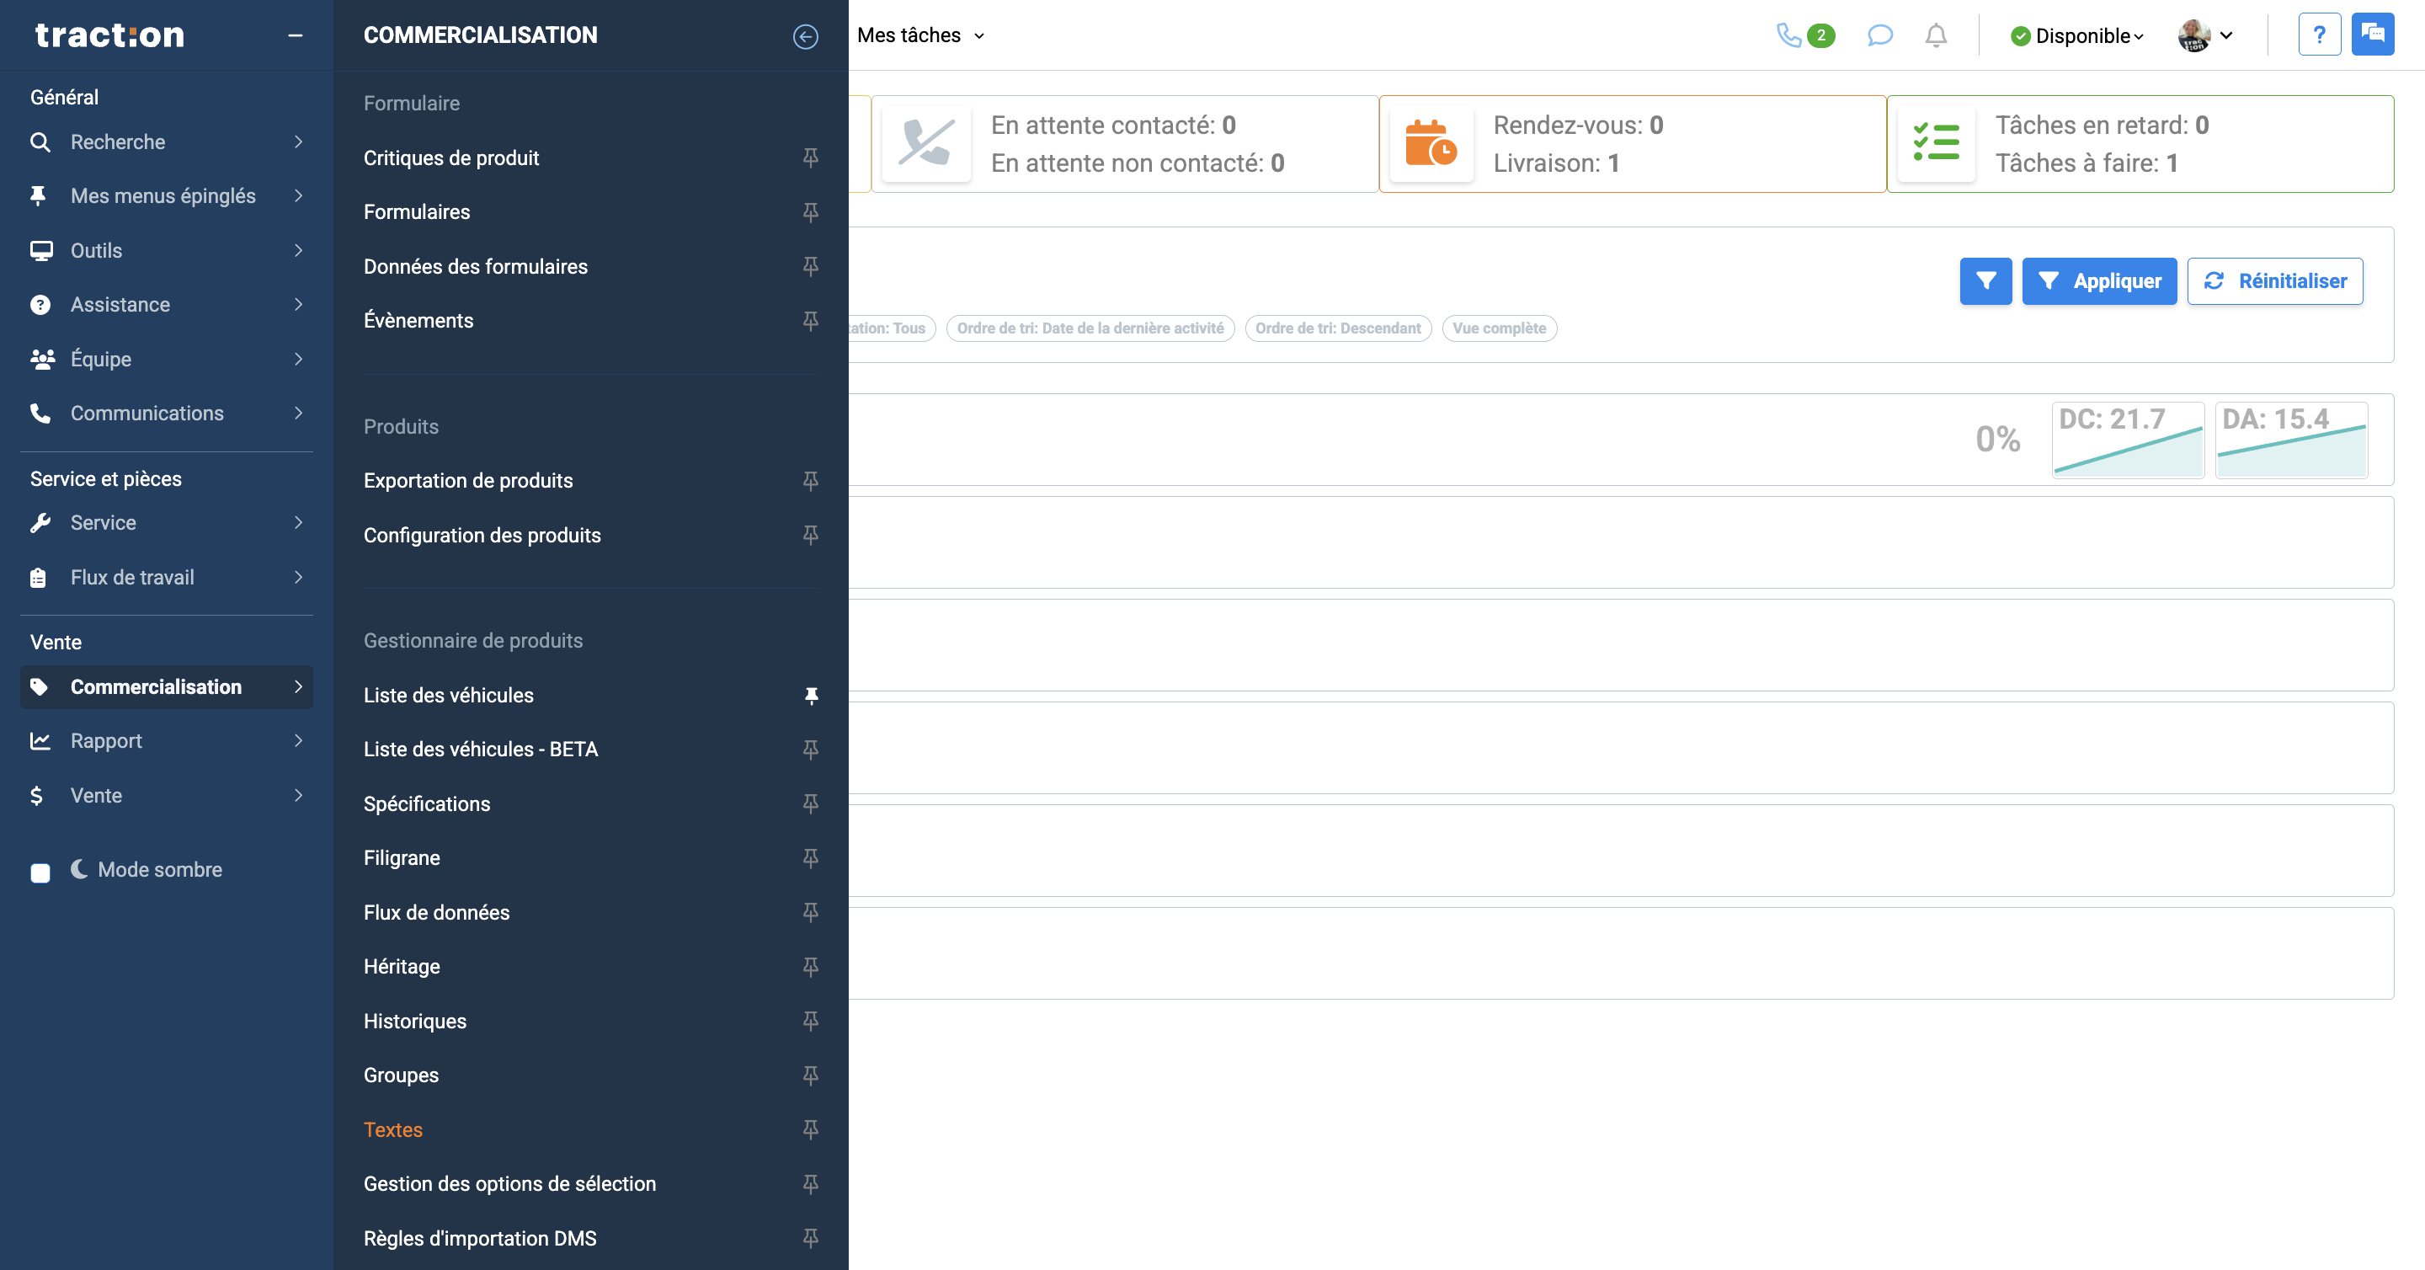Open the chat bubble icon
This screenshot has width=2425, height=1270.
click(1879, 35)
